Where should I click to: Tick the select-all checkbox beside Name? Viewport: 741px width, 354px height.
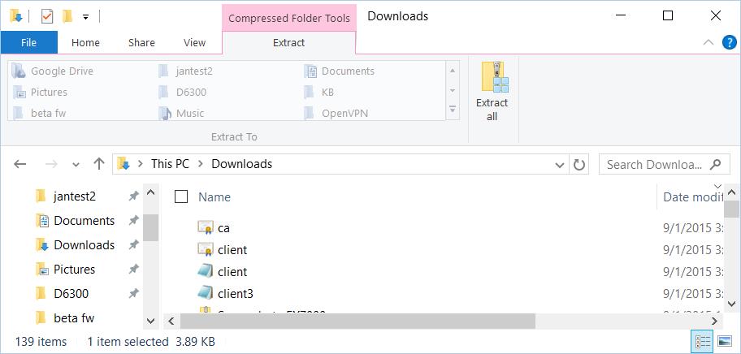coord(181,196)
